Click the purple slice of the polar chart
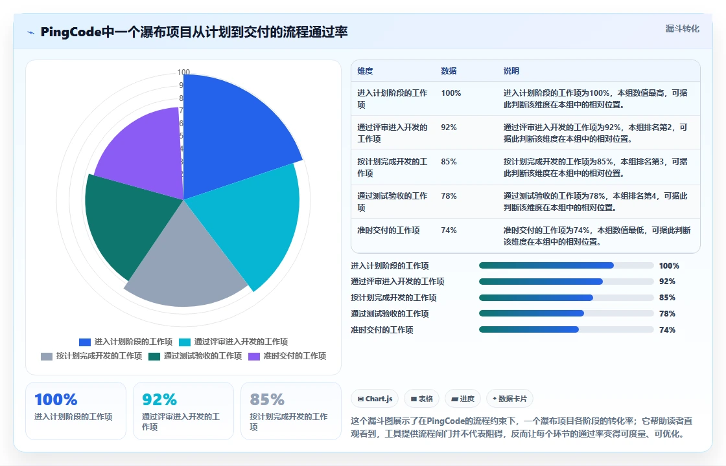Screen dimensions: 726x466 tap(148, 153)
